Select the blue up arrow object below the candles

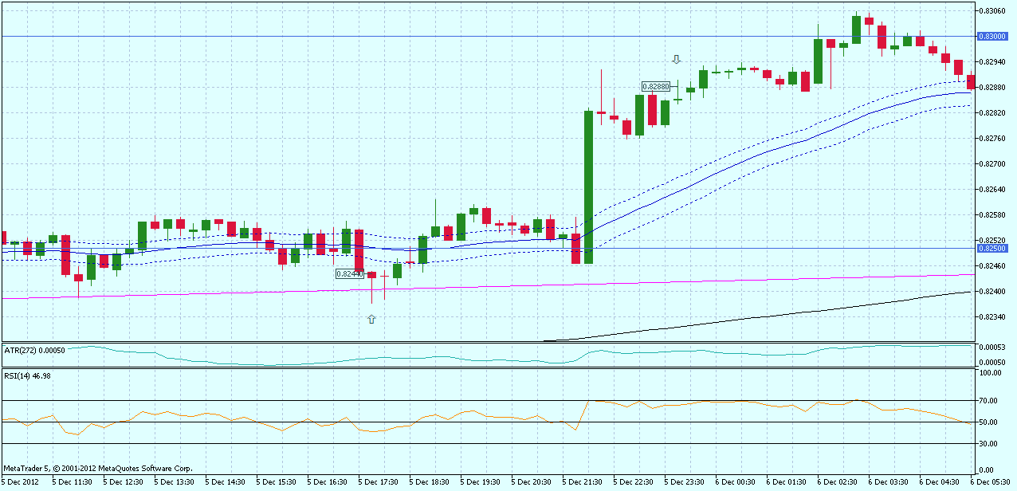click(x=371, y=318)
